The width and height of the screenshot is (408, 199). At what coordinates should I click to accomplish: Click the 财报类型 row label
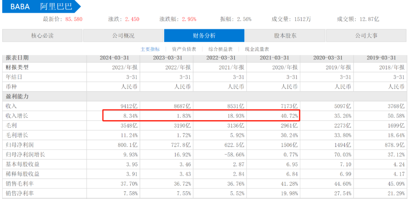[17, 67]
